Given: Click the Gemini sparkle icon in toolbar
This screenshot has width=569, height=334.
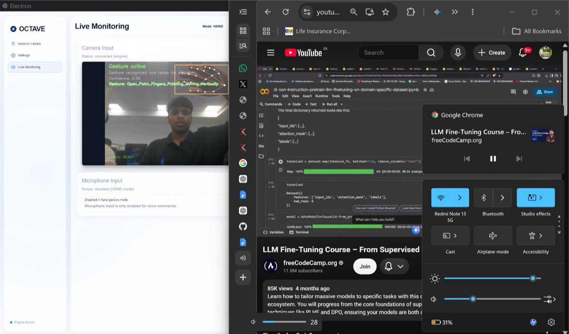Looking at the screenshot, I should pyautogui.click(x=437, y=12).
